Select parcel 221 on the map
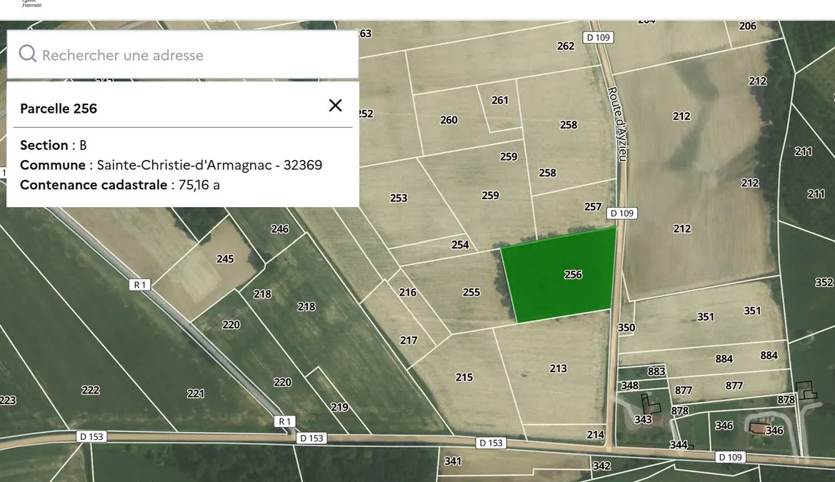Image resolution: width=835 pixels, height=482 pixels. [x=196, y=393]
